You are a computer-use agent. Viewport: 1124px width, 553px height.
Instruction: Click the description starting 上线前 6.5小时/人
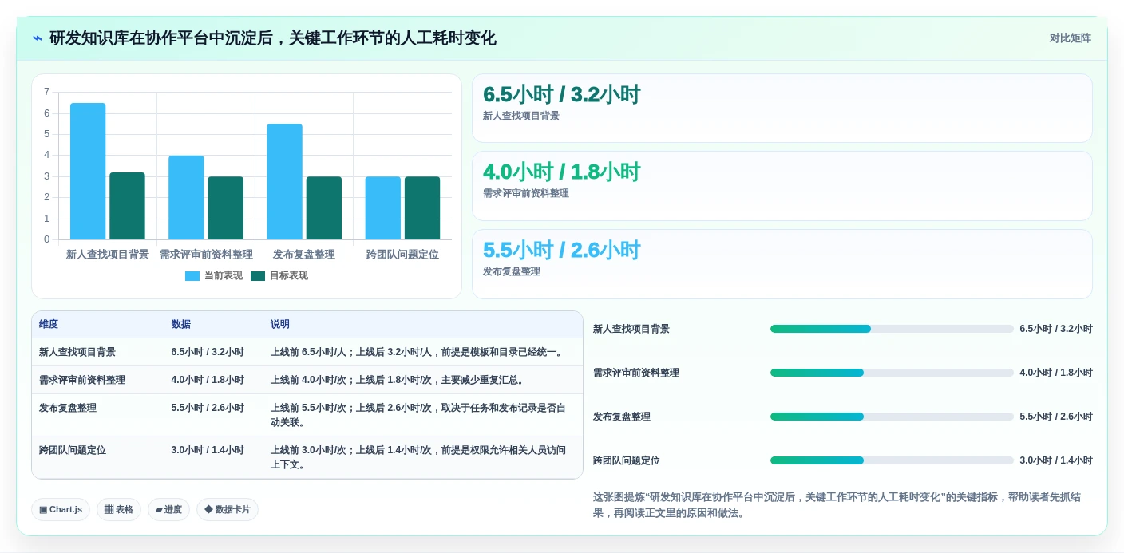[418, 352]
